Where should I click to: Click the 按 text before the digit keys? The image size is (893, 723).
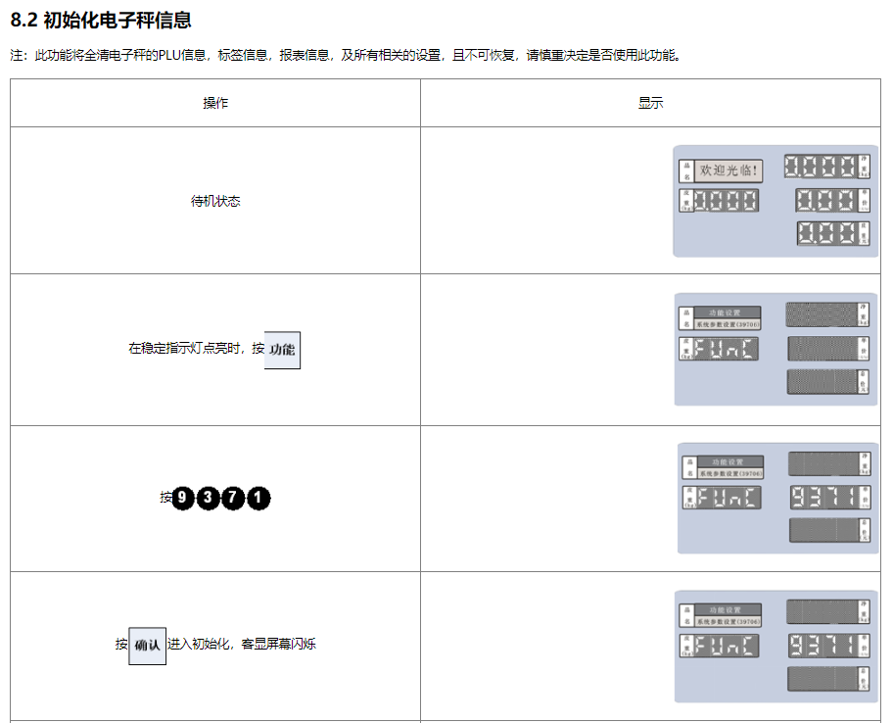pyautogui.click(x=165, y=498)
